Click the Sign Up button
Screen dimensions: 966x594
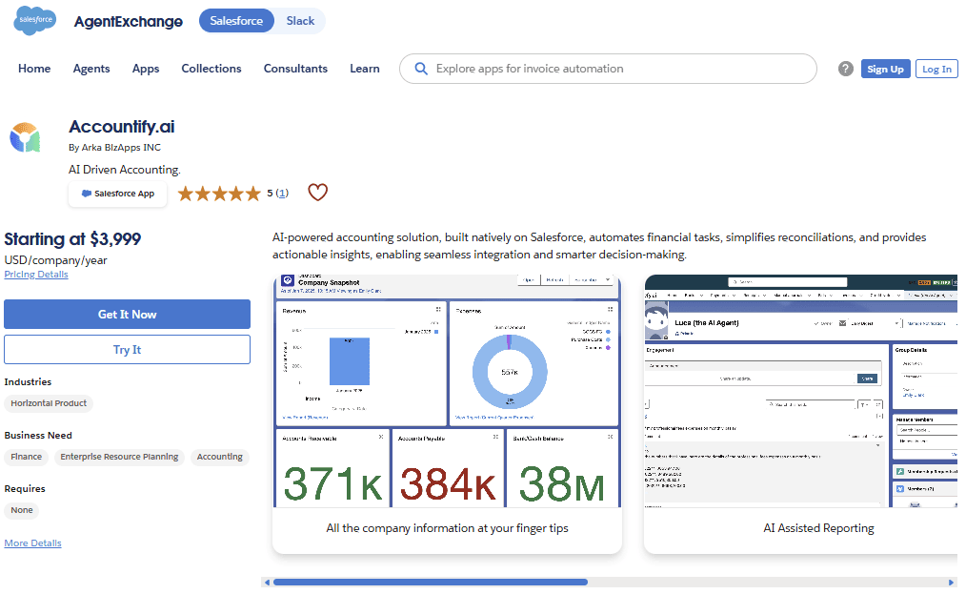pos(885,69)
